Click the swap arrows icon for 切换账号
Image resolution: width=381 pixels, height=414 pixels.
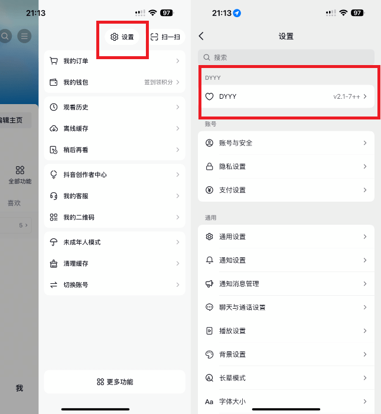point(54,285)
